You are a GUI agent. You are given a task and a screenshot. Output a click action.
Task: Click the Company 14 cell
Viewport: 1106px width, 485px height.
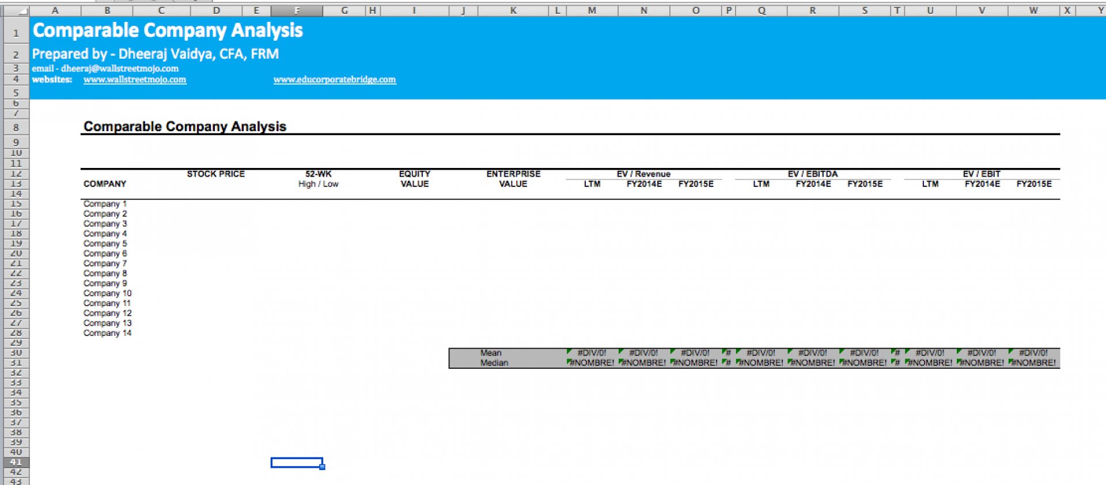(107, 333)
